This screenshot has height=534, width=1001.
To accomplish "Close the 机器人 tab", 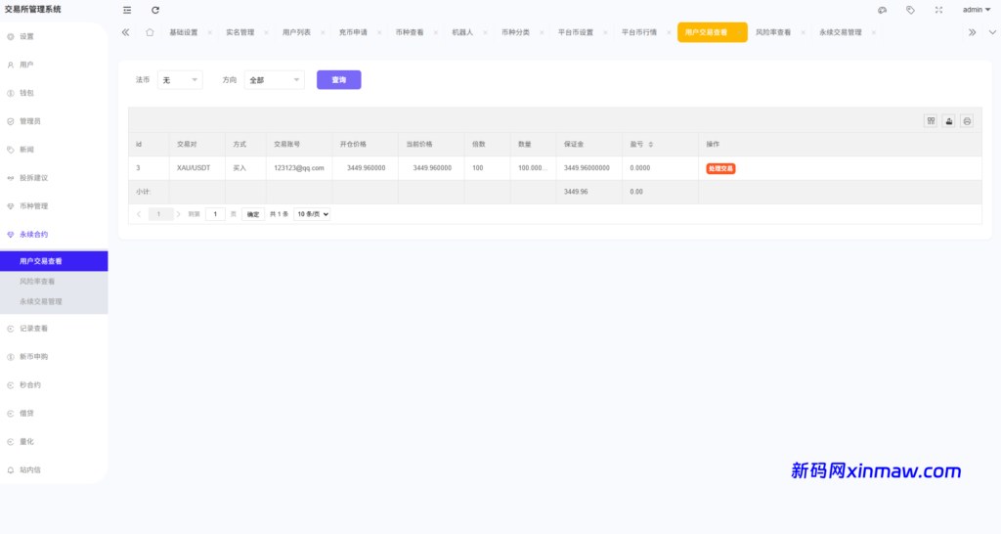I will (485, 32).
